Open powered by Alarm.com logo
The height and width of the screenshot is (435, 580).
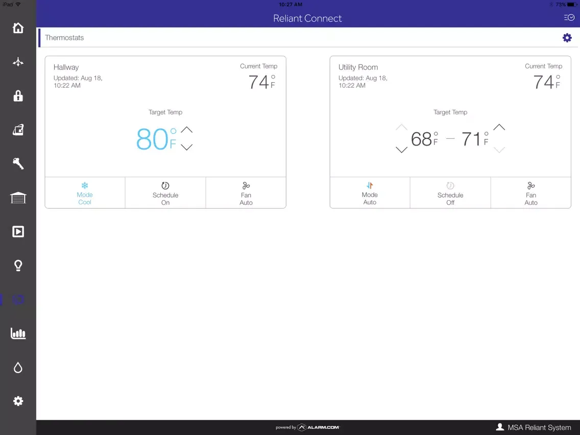coord(307,427)
